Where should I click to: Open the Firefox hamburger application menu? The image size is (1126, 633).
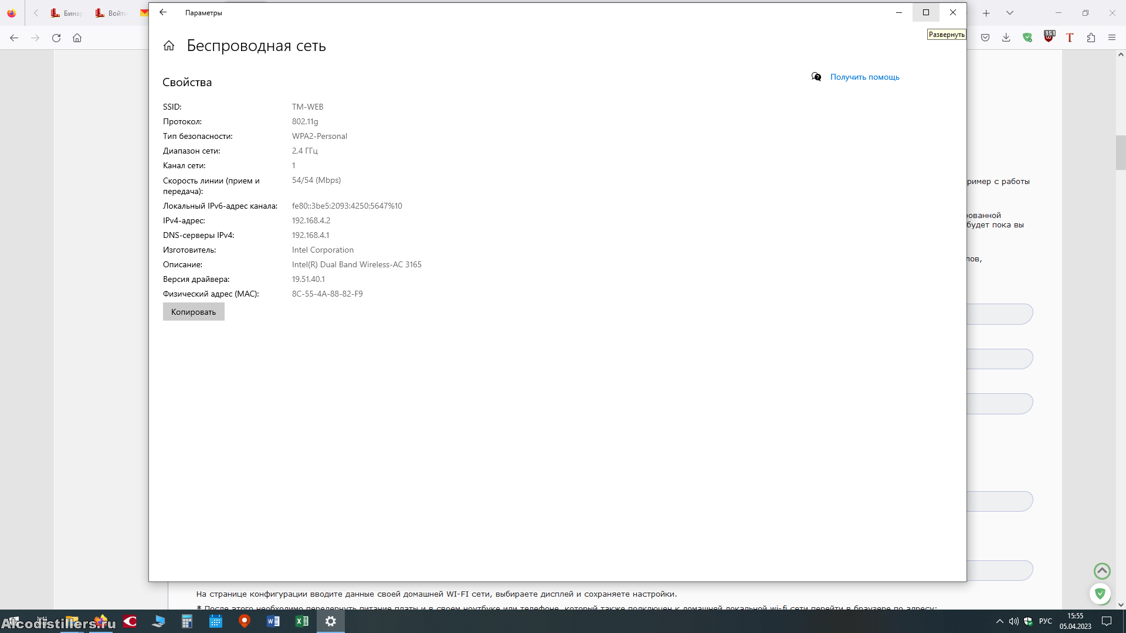[x=1112, y=38]
